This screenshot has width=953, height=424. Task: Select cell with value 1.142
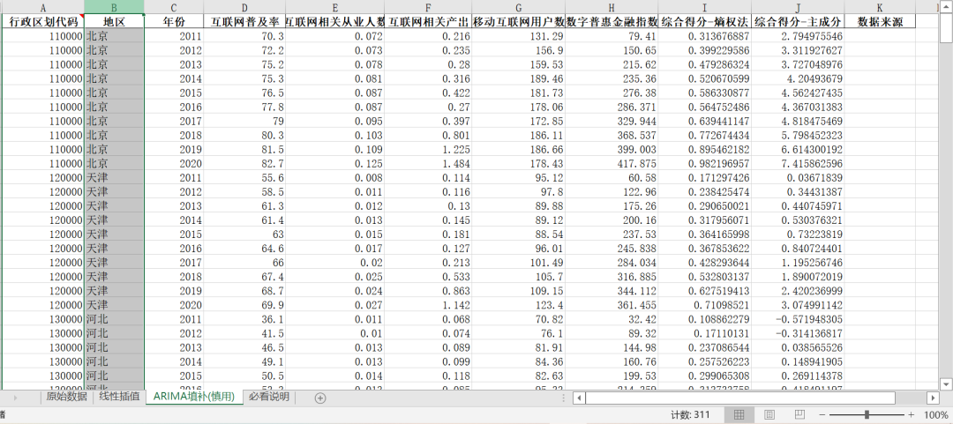click(428, 304)
